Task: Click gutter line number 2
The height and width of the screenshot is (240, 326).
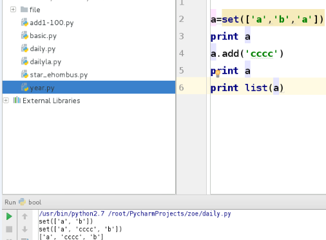Action: (182, 19)
